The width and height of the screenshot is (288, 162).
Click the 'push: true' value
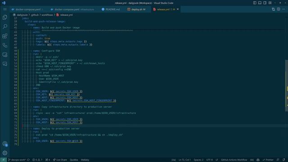tap(47, 38)
